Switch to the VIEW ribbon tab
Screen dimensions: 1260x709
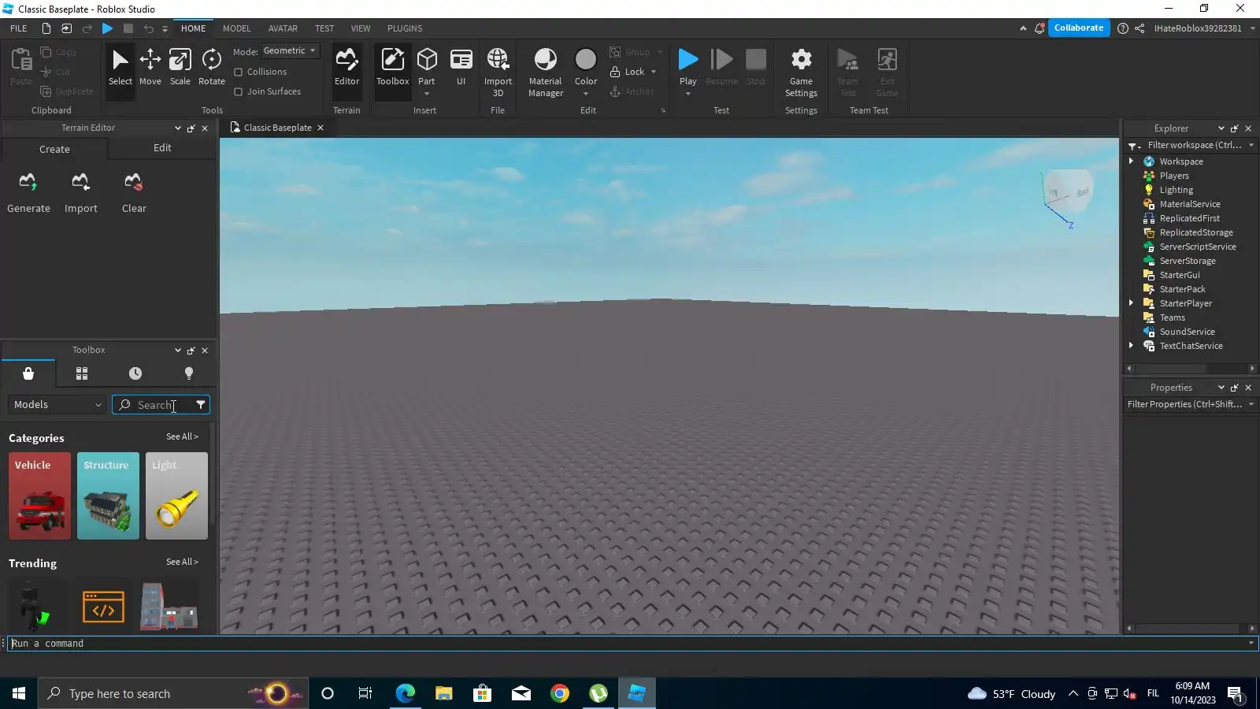click(x=361, y=28)
